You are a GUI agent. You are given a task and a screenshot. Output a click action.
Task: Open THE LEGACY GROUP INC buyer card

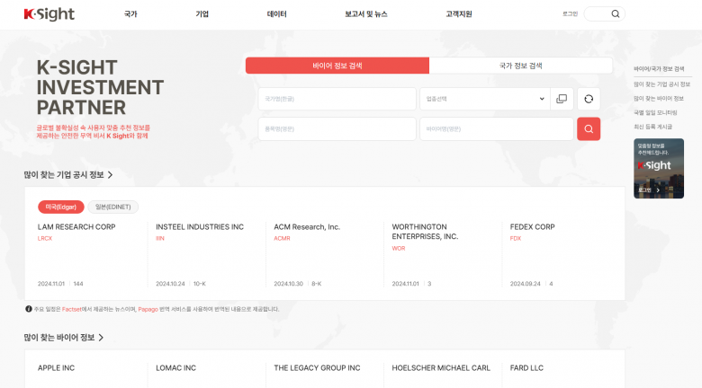317,368
